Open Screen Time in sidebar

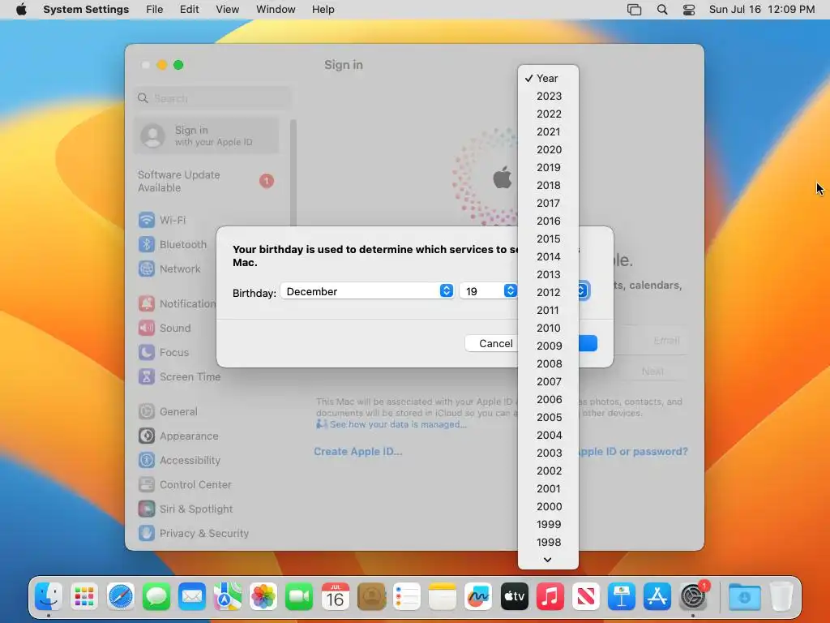coord(180,376)
